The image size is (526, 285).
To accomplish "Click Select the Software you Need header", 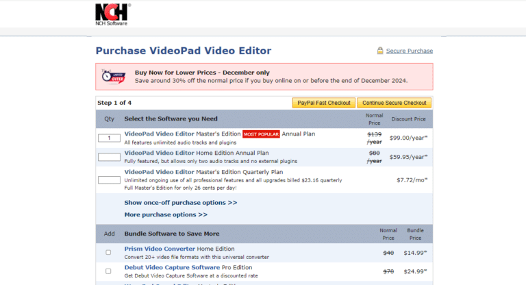I will tap(171, 119).
